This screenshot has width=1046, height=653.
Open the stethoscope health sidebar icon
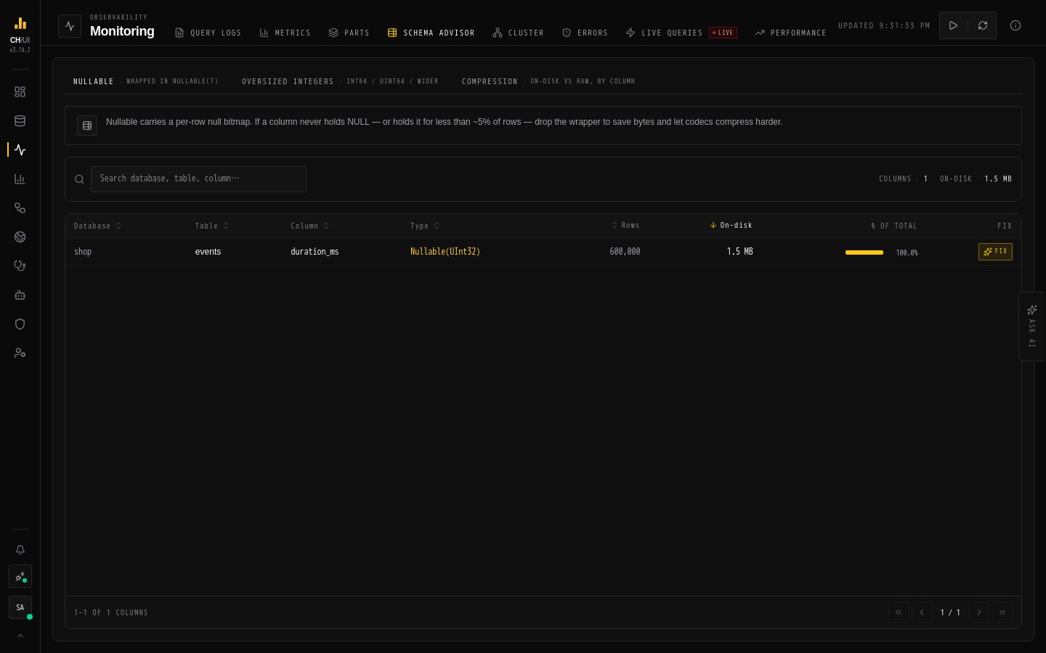coord(20,266)
